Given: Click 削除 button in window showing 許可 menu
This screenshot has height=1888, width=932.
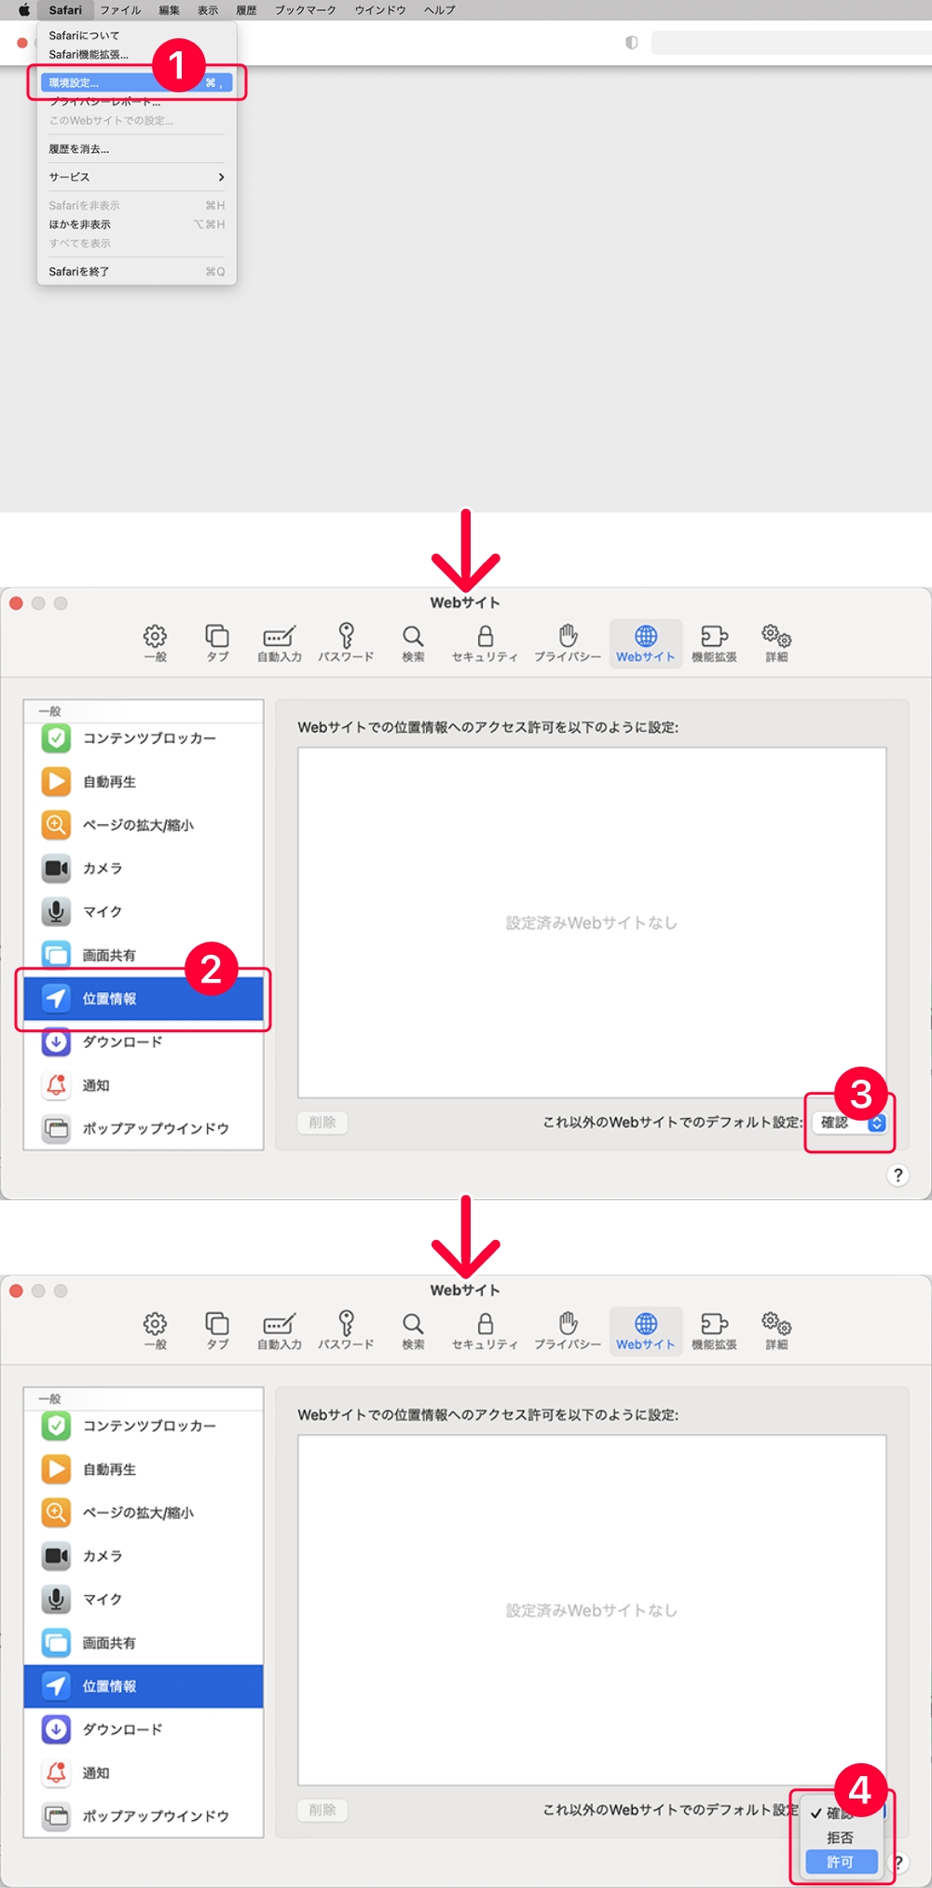Looking at the screenshot, I should [x=322, y=1811].
